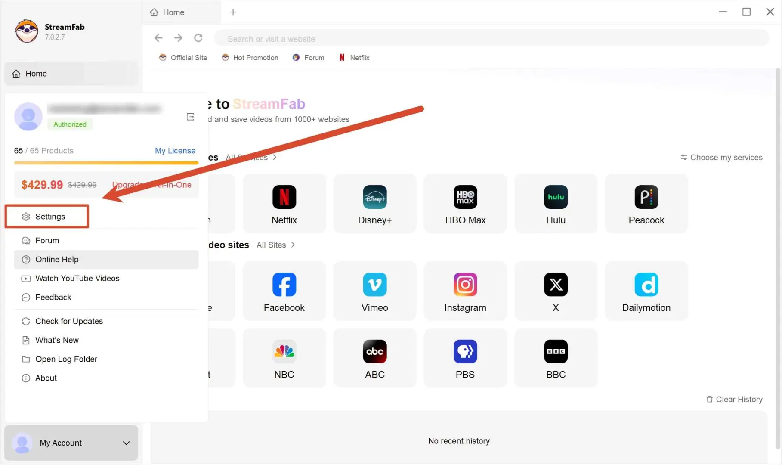Open Netflix bookmark in bookmarks bar
Image resolution: width=782 pixels, height=465 pixels.
pos(354,57)
